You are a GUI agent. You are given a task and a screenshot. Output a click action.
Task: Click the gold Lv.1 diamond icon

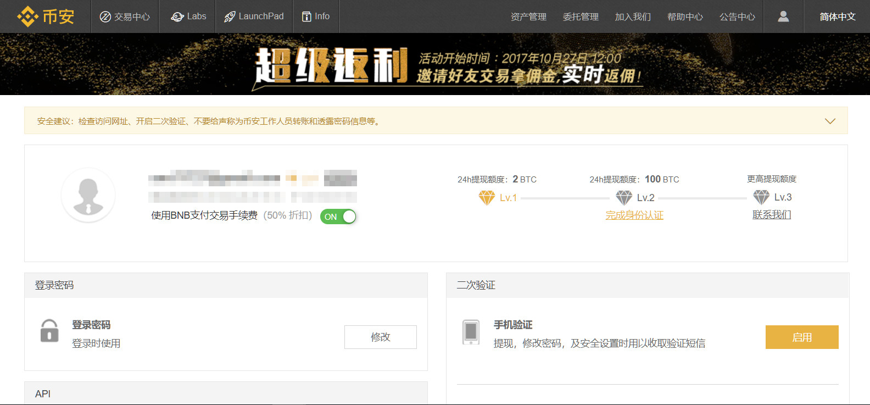[x=487, y=197]
